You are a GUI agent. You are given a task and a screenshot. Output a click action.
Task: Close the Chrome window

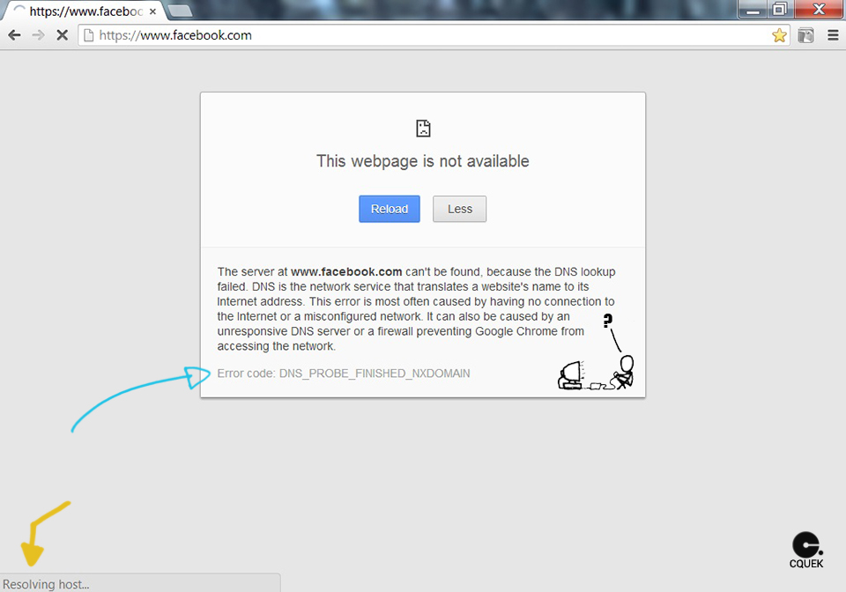point(819,9)
